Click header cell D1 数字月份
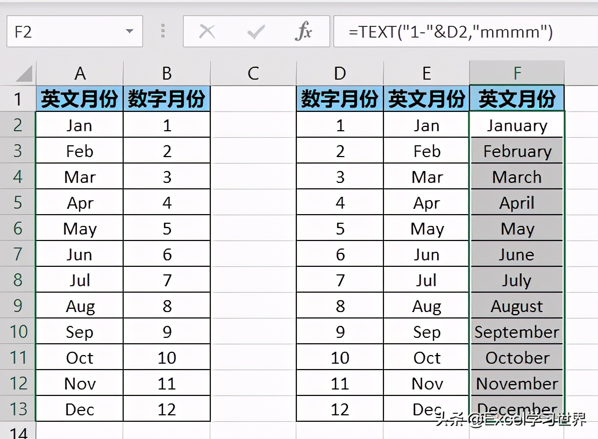 point(340,99)
